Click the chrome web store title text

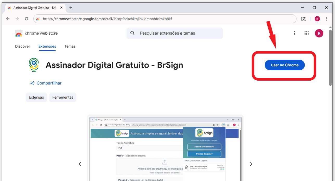coord(41,33)
